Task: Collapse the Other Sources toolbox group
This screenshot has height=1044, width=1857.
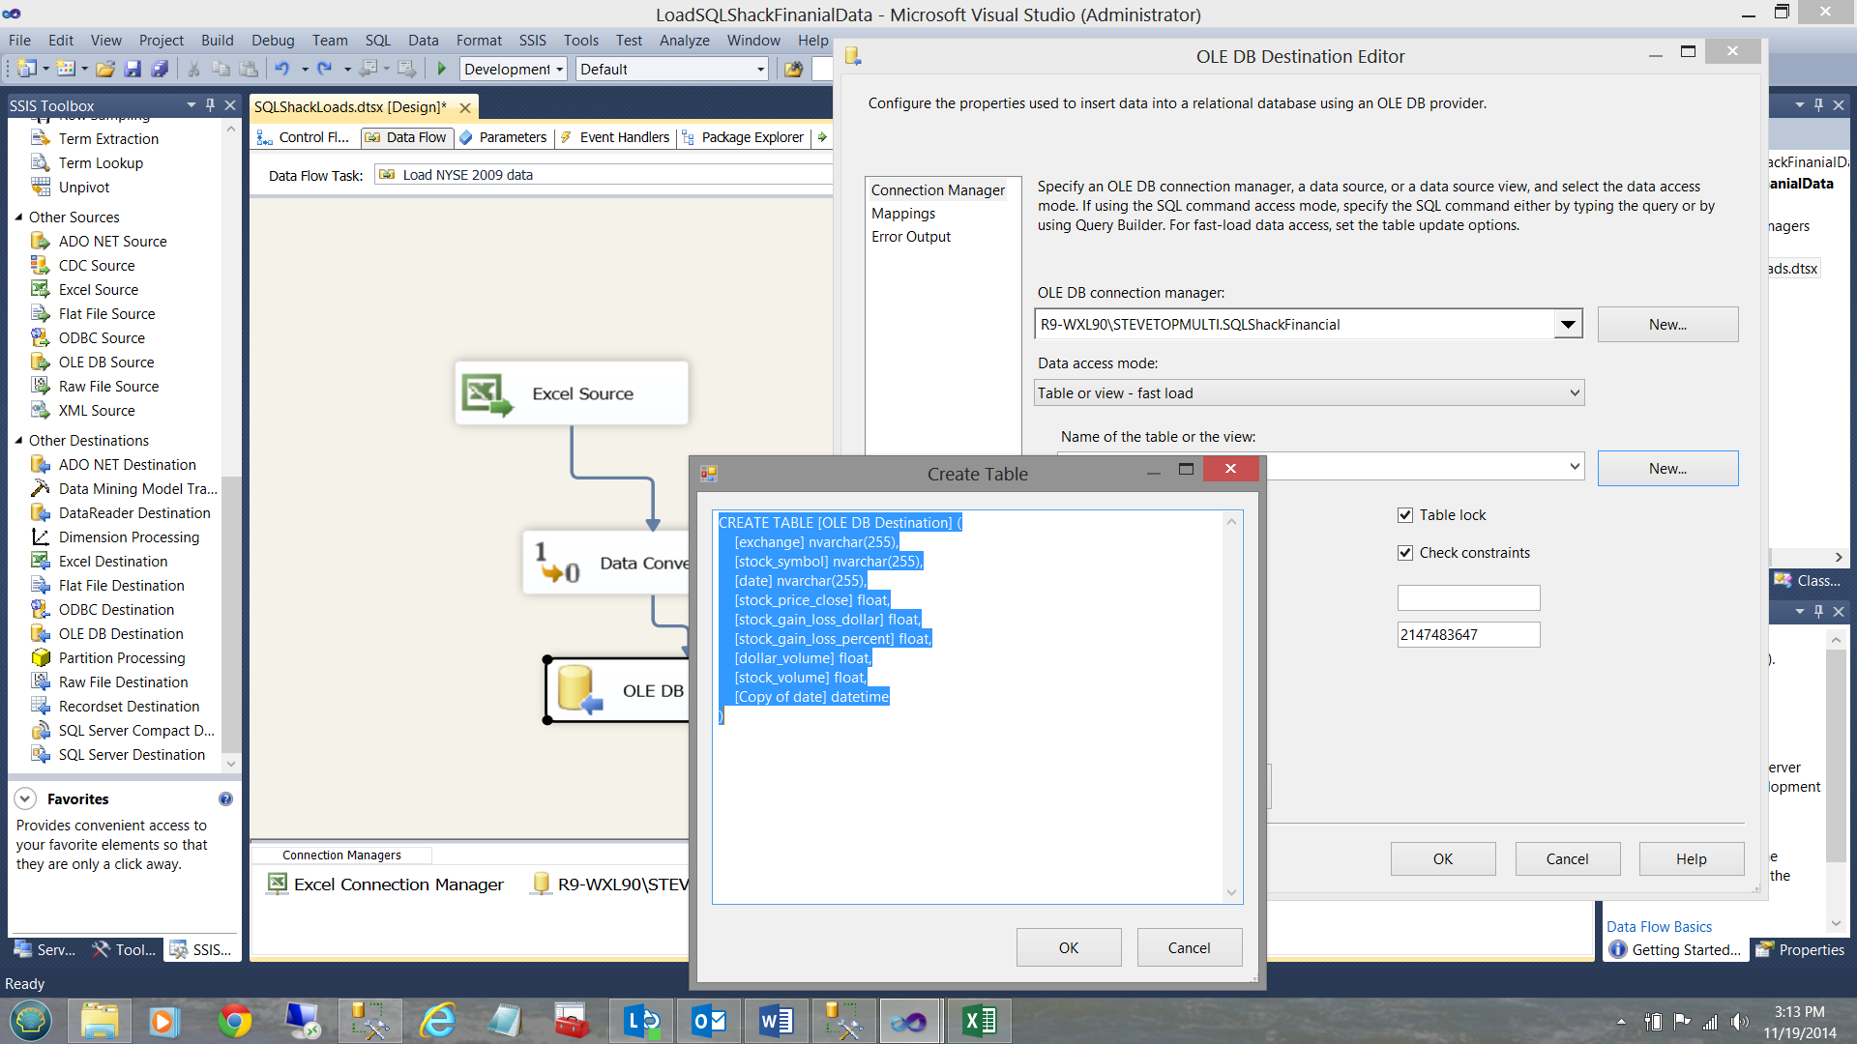Action: [18, 217]
